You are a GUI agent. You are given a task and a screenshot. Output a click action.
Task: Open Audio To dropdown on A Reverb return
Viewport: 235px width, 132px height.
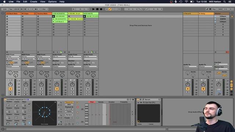pos(191,66)
